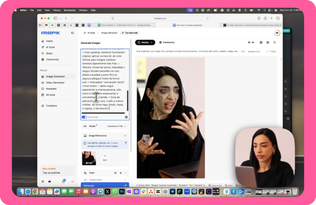
Task: Open Discord icon at sidebar bottom
Action: 50,182
